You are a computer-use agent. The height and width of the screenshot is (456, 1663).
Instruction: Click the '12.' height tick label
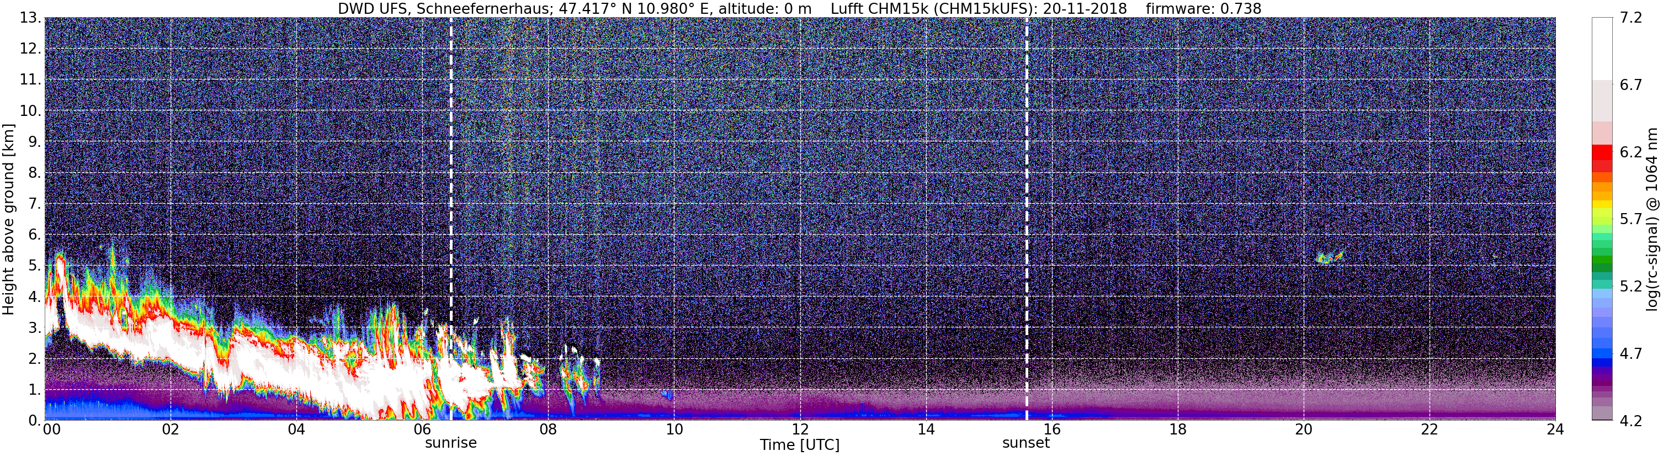pyautogui.click(x=30, y=49)
